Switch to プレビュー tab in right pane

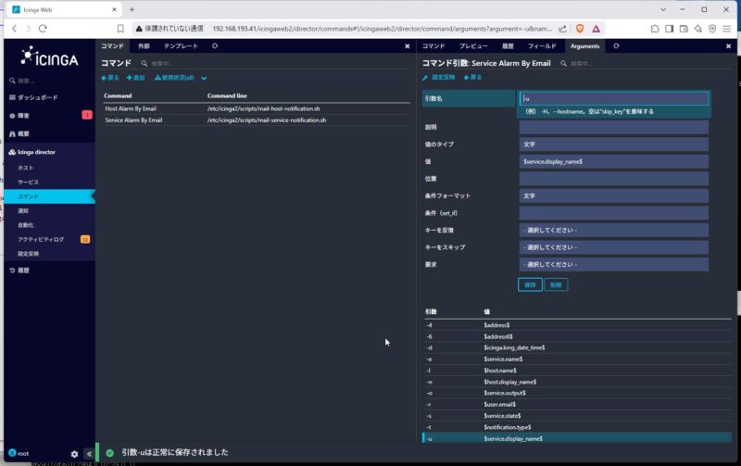click(x=473, y=45)
